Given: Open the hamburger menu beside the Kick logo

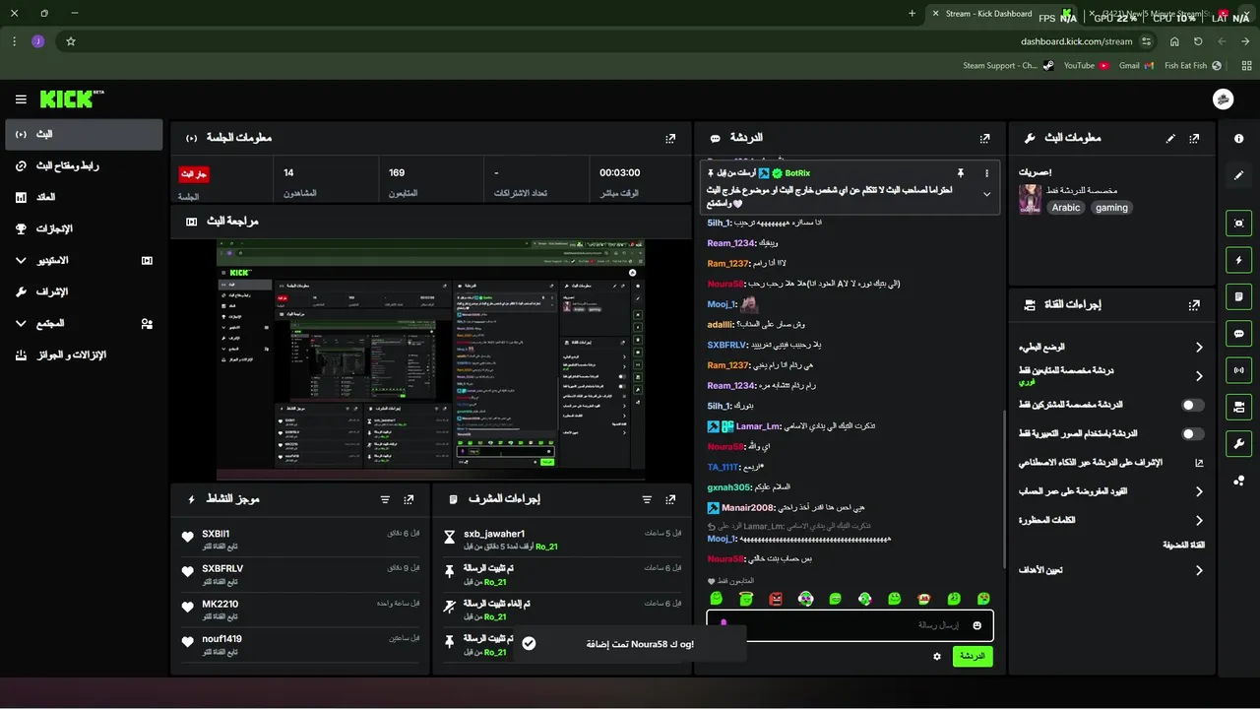Looking at the screenshot, I should click(x=21, y=99).
